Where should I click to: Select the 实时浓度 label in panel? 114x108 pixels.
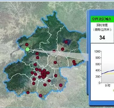pos(102,25)
